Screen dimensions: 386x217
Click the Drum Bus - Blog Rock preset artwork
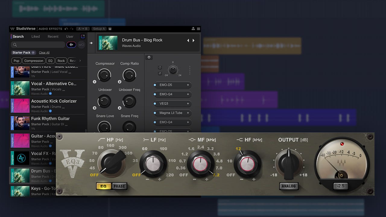(x=108, y=43)
